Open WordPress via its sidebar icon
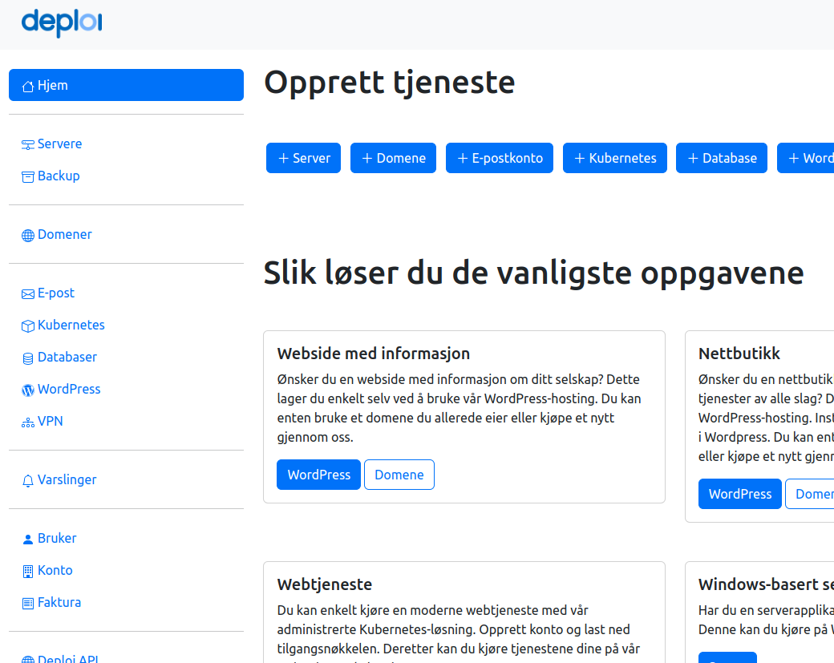The width and height of the screenshot is (834, 663). [x=26, y=389]
